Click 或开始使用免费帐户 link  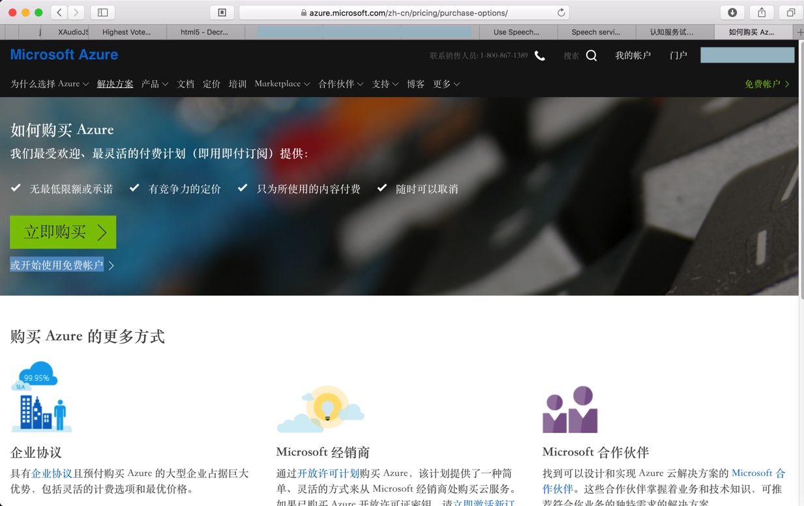[62, 265]
